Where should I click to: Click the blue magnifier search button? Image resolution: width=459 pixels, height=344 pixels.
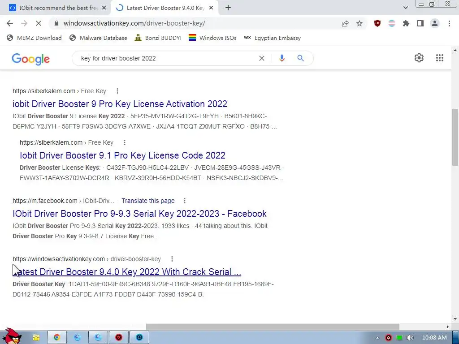pyautogui.click(x=300, y=58)
